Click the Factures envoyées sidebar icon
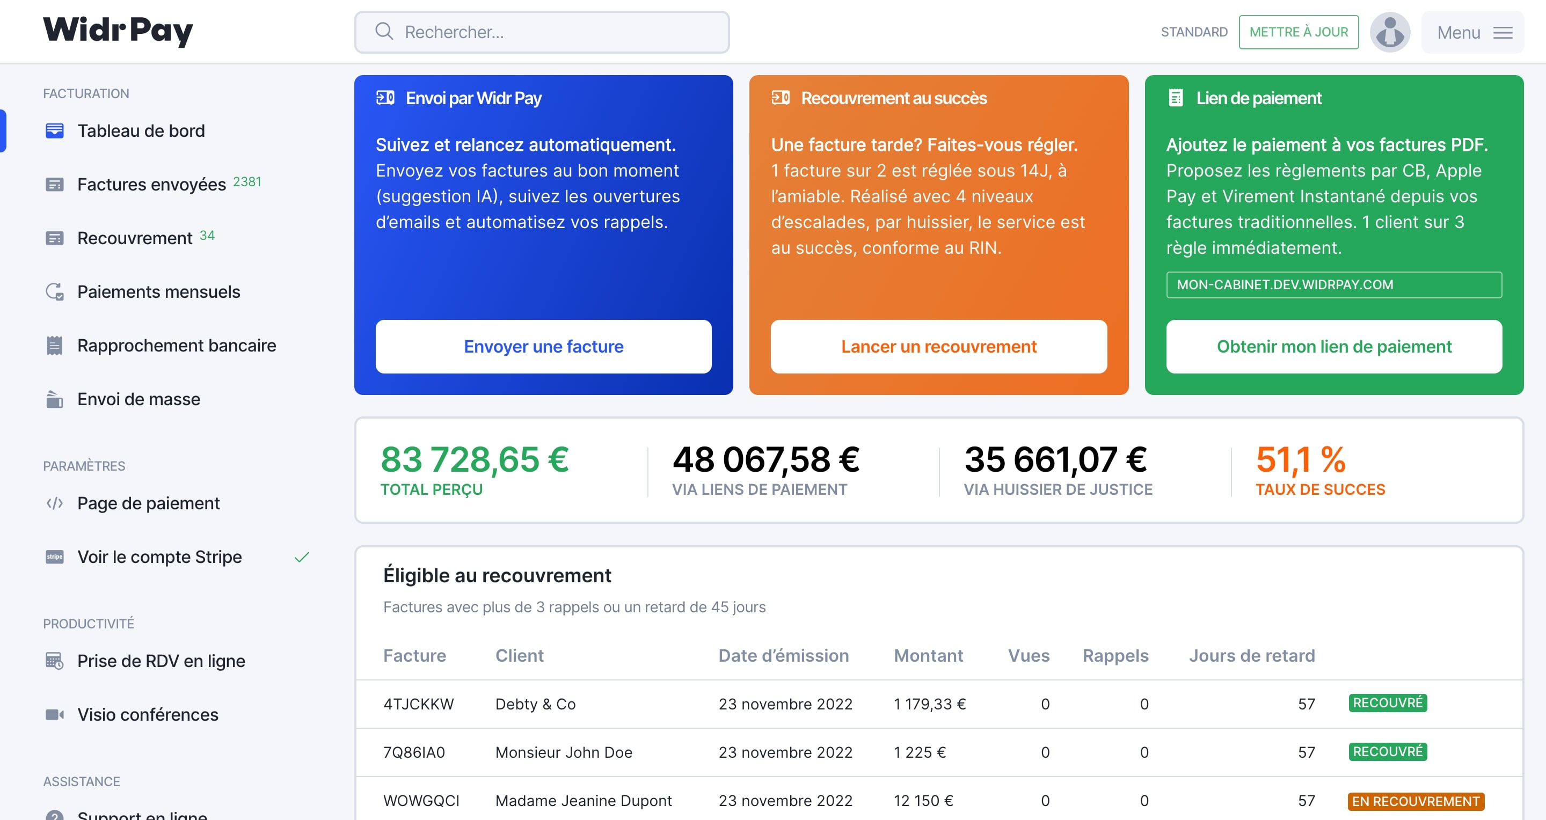 [55, 184]
